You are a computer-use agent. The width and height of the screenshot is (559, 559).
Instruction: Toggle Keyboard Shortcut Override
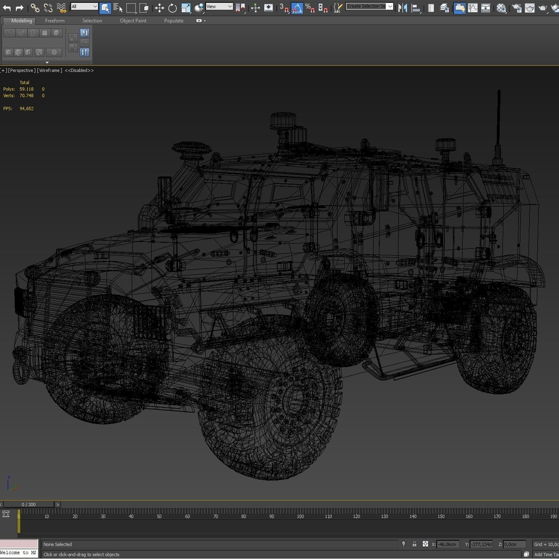tap(268, 7)
